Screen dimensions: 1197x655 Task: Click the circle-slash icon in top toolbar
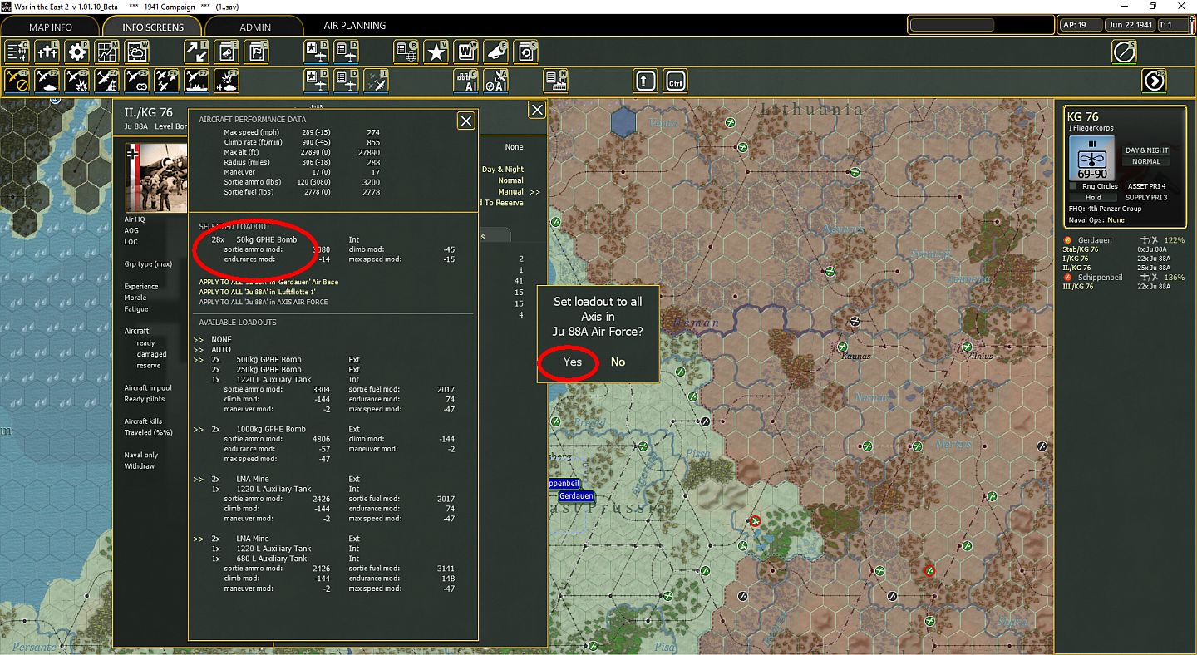click(1125, 52)
